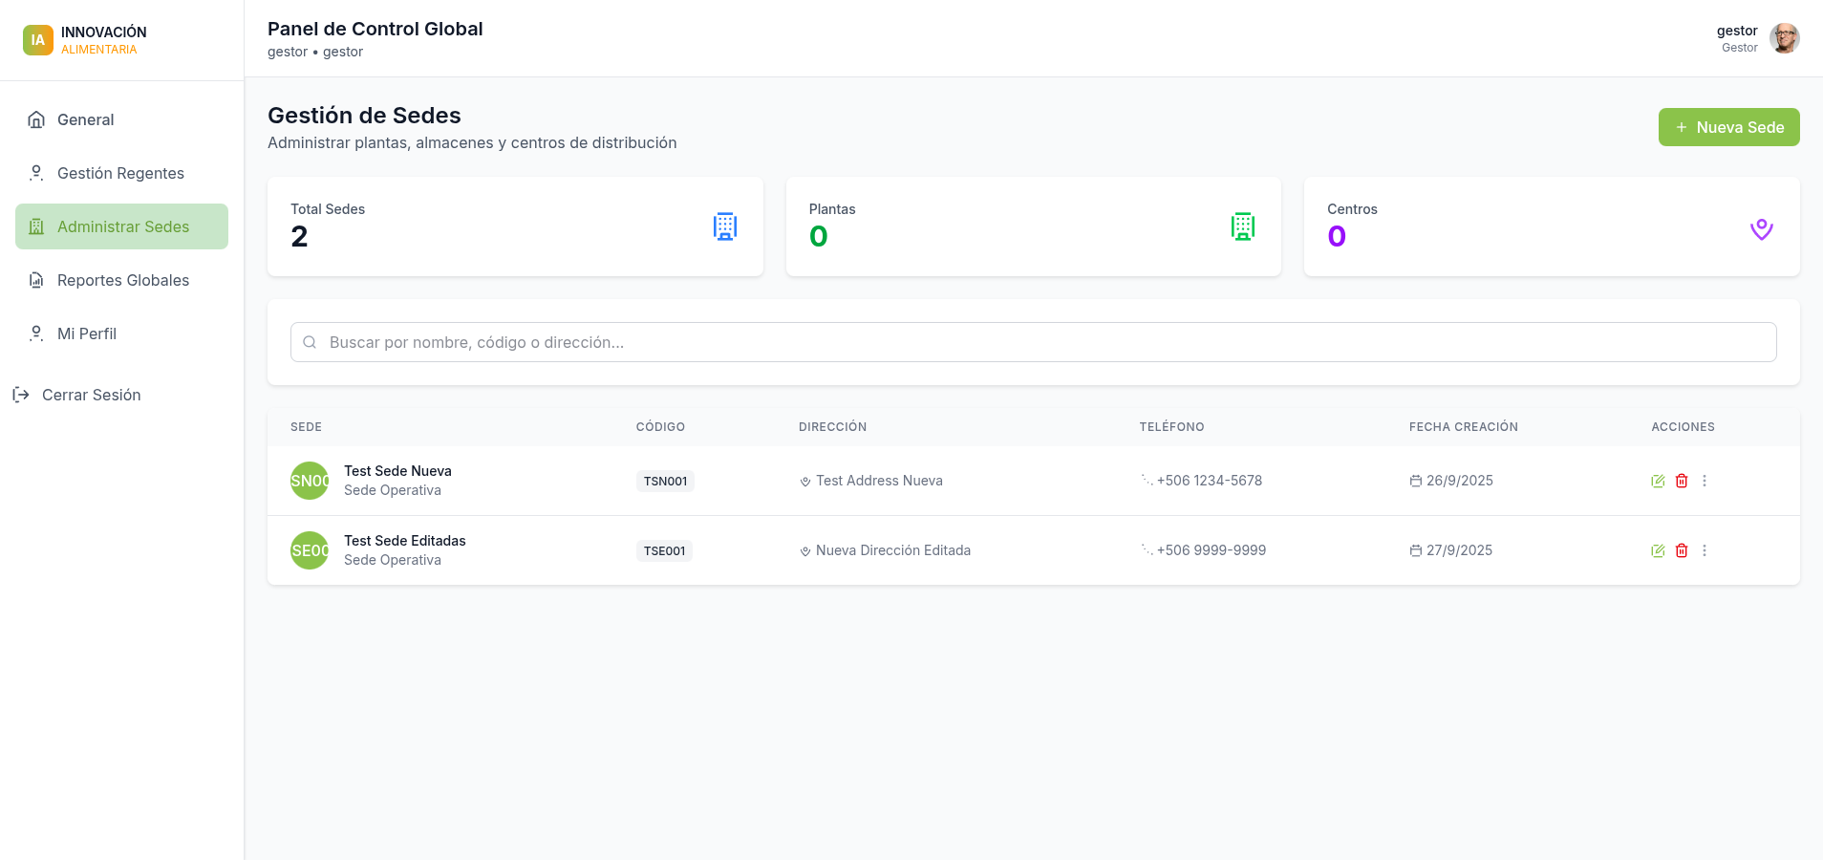This screenshot has height=860, width=1823.
Task: Focus the search by nombre, código field
Action: point(1033,342)
